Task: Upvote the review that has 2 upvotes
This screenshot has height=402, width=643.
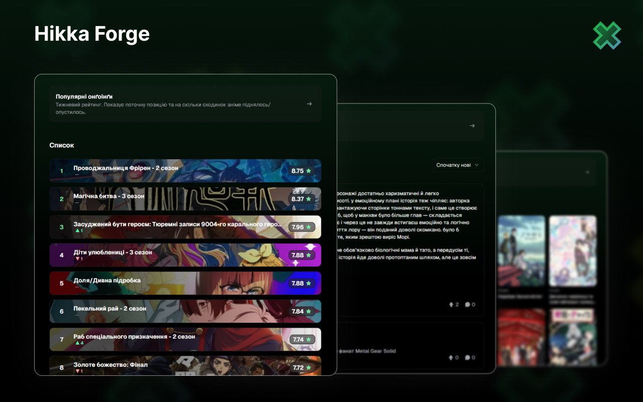Action: (x=451, y=305)
